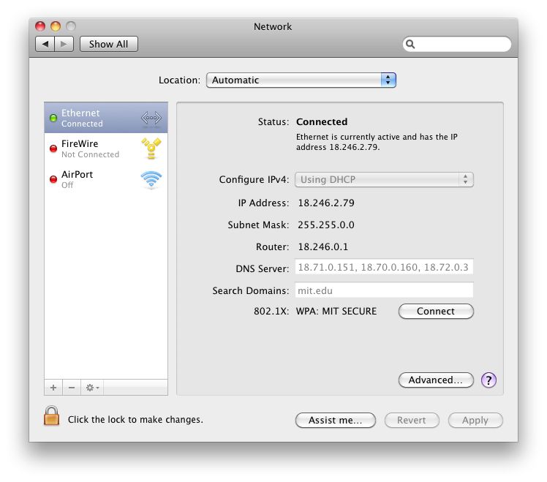
Task: Select FireWire service in the list
Action: click(x=106, y=148)
